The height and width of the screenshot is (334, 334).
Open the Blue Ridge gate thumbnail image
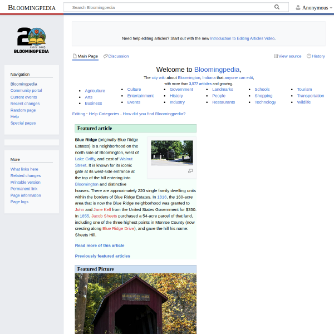point(172,153)
